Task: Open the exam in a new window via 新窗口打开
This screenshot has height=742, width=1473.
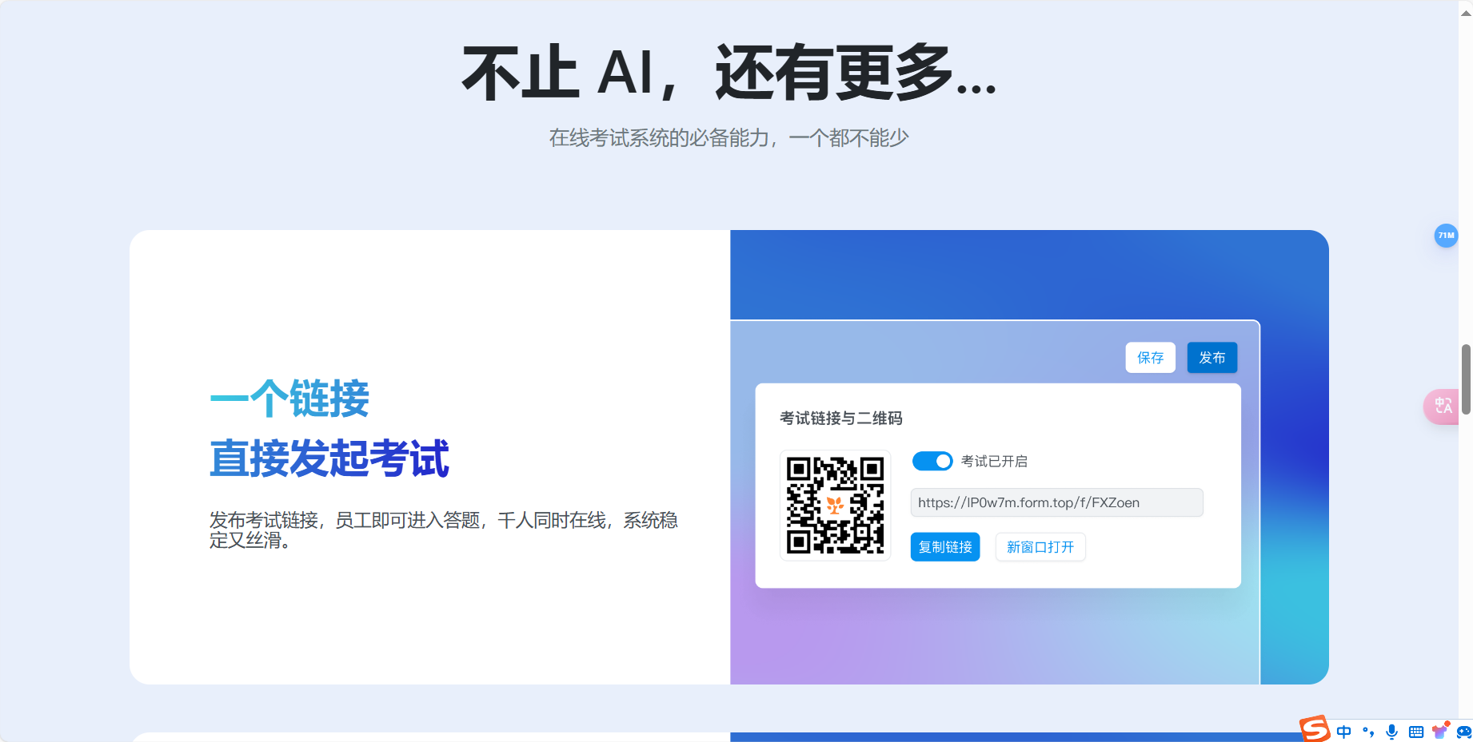Action: (1040, 546)
